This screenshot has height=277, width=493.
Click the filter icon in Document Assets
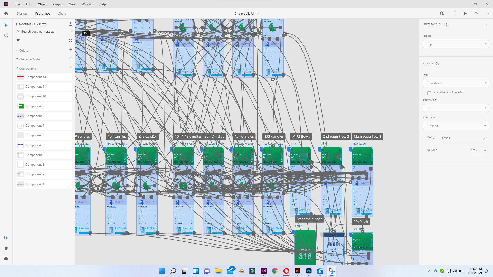[18, 41]
